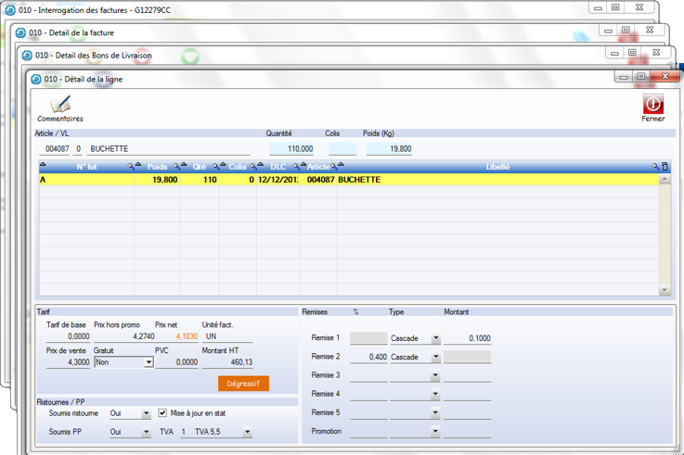This screenshot has width=684, height=455.
Task: Open the Gratuit dropdown
Action: point(148,362)
